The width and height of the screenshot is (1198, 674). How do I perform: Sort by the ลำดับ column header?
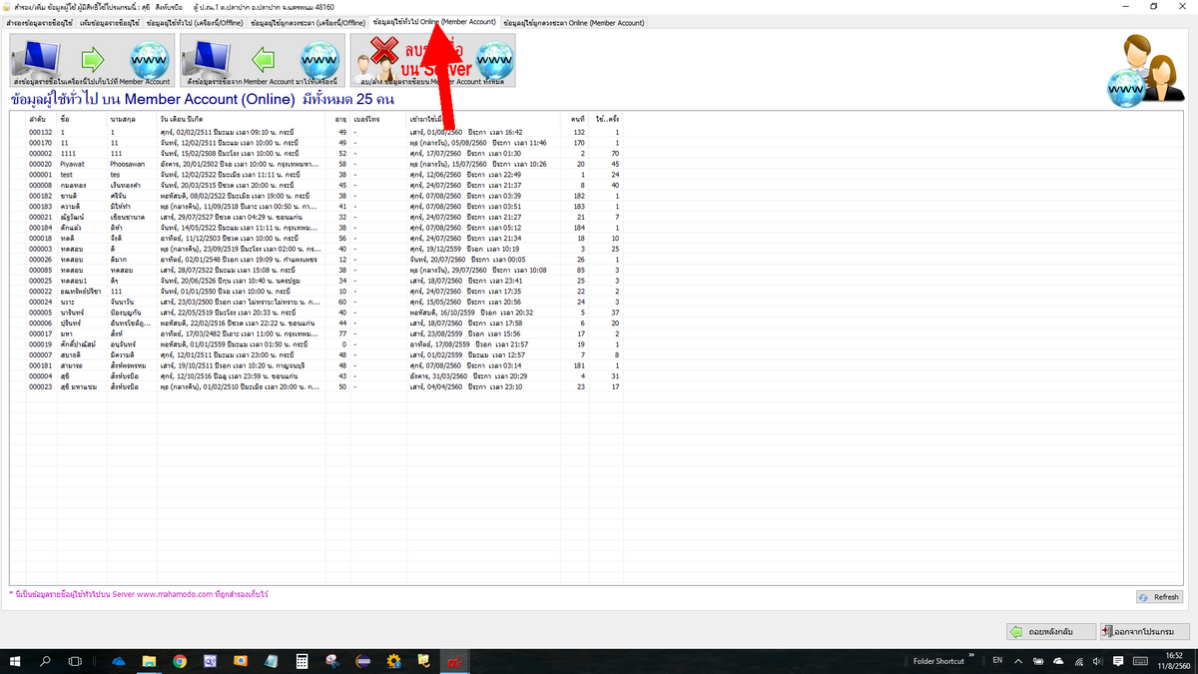tap(40, 119)
